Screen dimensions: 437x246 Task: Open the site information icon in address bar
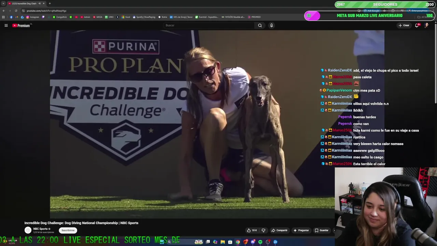(23, 11)
